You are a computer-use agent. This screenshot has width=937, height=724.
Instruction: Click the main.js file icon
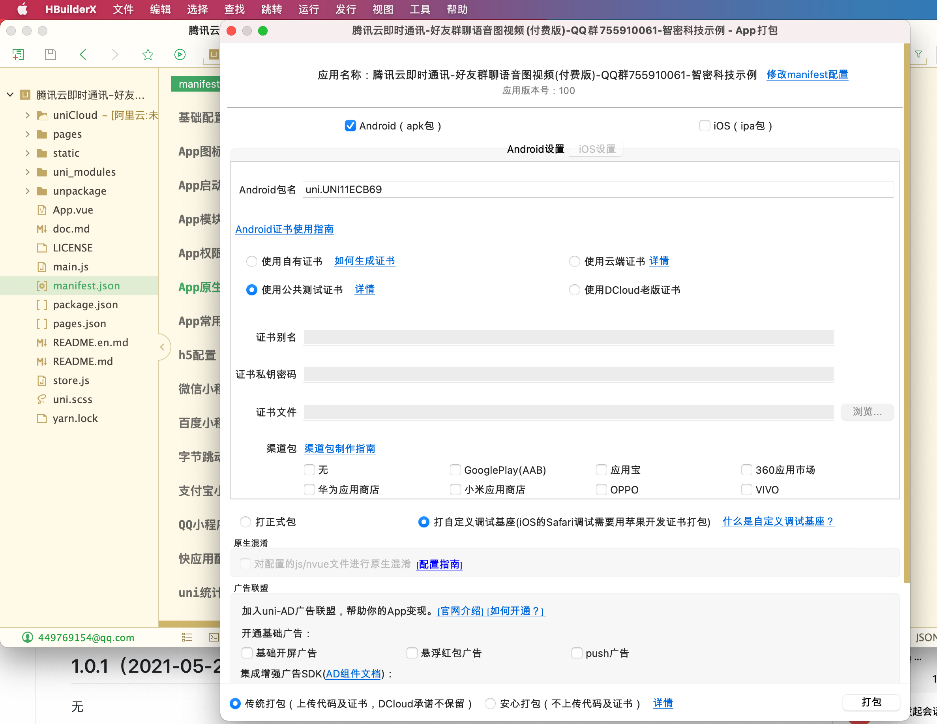[x=41, y=267]
